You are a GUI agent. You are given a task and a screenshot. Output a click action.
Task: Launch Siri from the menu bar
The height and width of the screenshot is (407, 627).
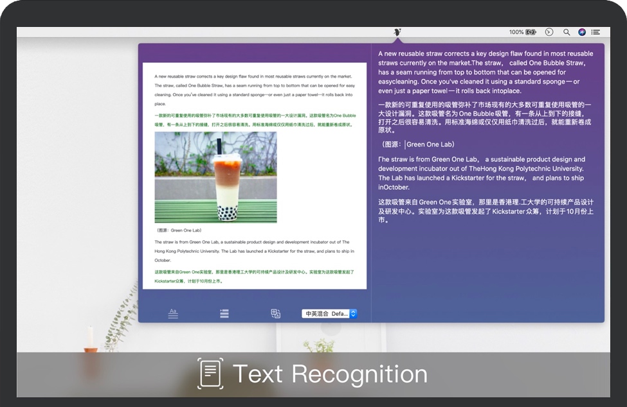click(x=582, y=31)
